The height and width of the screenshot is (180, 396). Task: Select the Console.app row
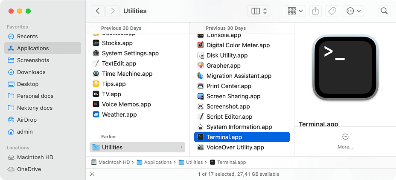242,36
